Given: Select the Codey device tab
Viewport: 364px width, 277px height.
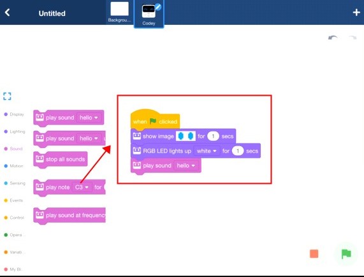Looking at the screenshot, I should coord(149,14).
